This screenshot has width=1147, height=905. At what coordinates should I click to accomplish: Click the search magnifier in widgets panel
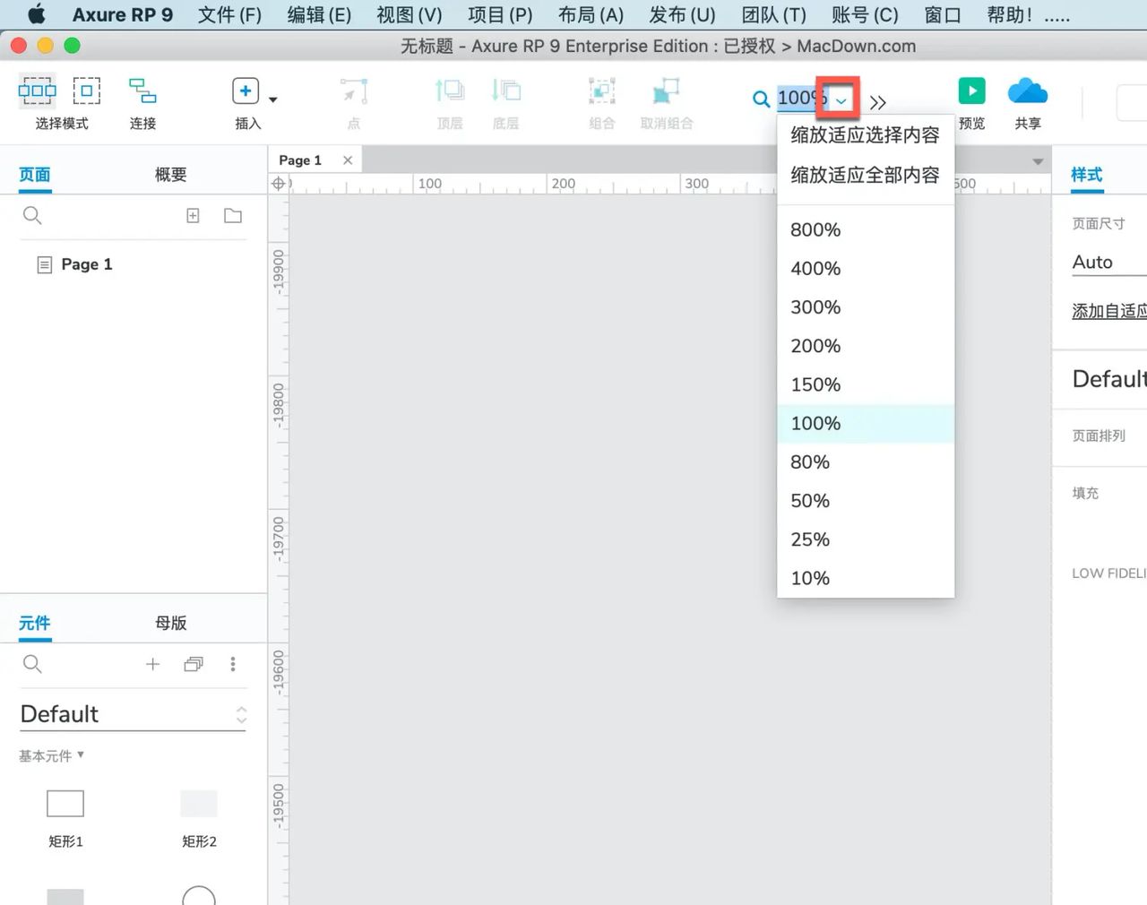32,664
